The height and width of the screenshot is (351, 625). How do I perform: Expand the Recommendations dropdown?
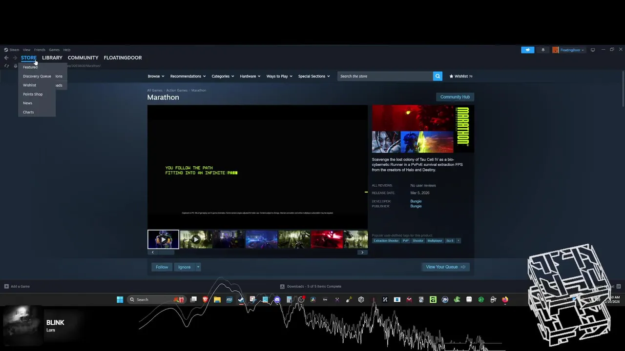pos(188,76)
